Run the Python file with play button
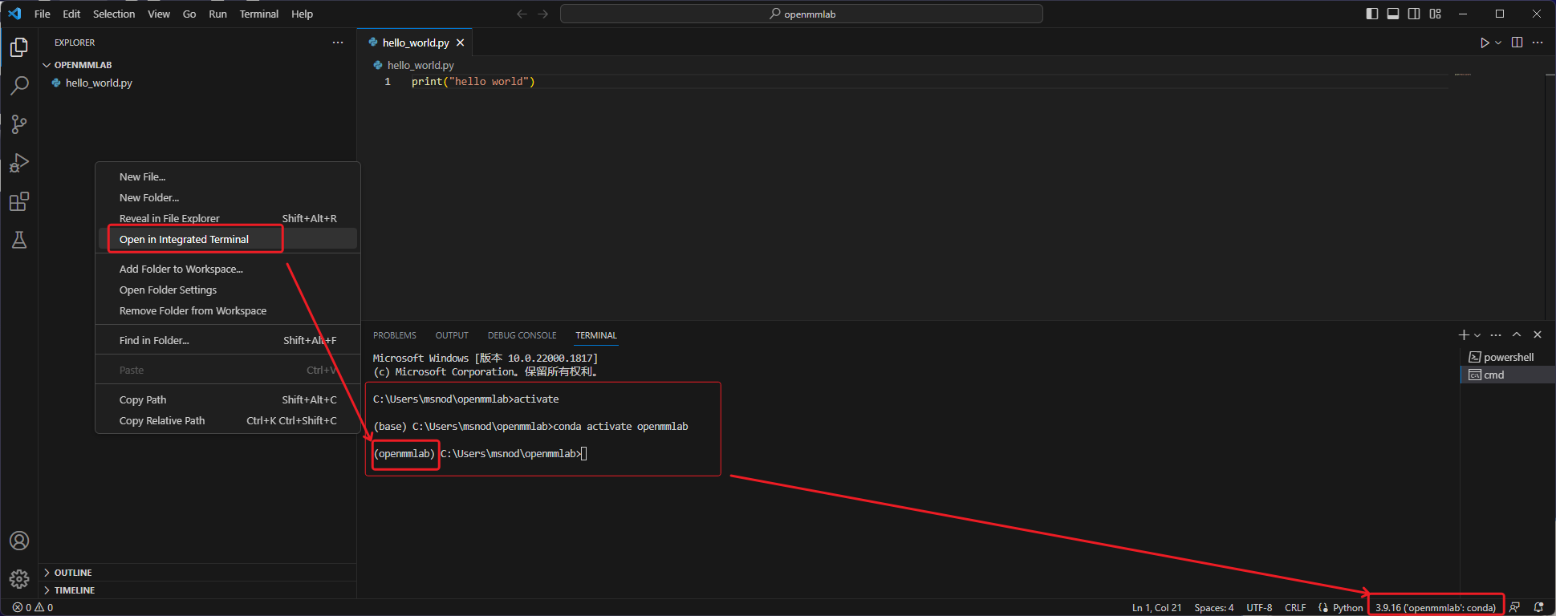Viewport: 1556px width, 616px height. pyautogui.click(x=1485, y=43)
